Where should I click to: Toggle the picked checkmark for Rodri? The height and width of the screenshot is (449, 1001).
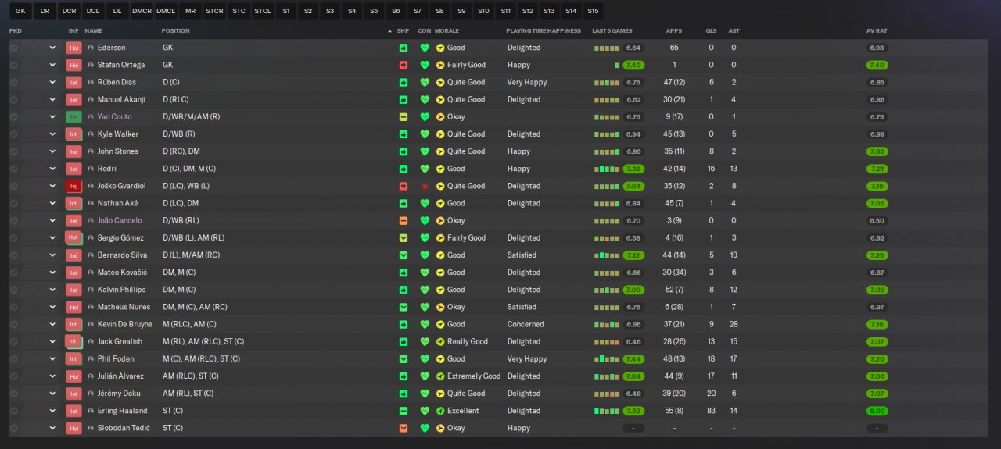(14, 169)
